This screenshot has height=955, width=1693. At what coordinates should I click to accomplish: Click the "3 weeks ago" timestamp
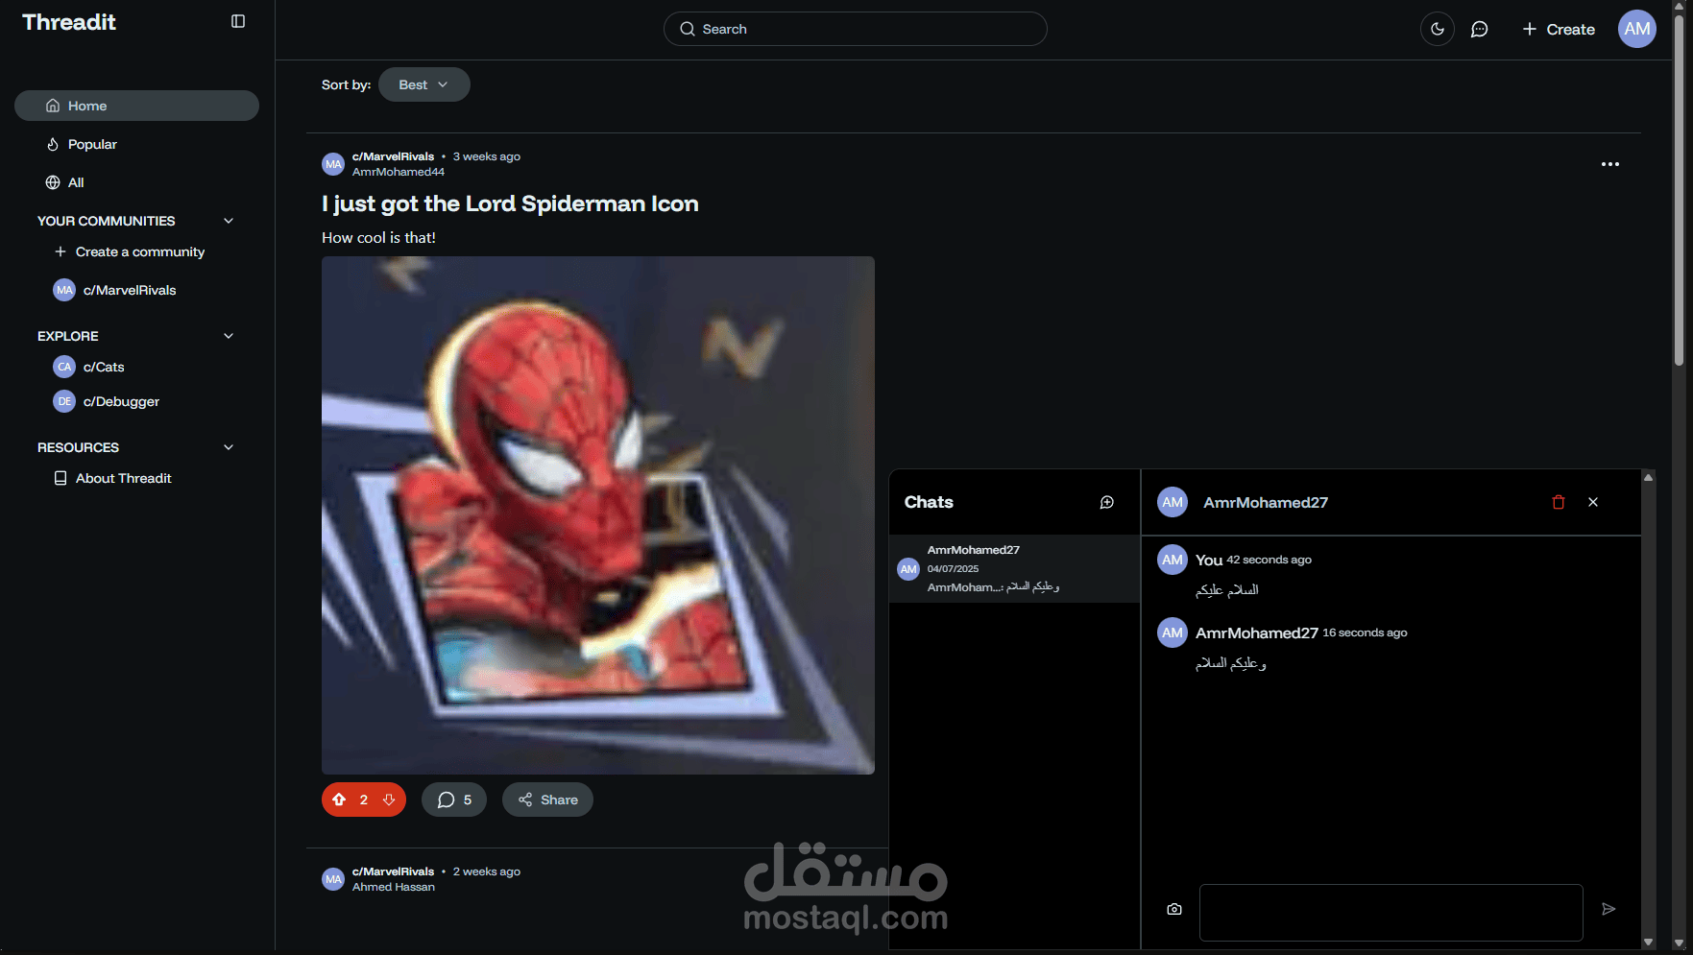click(x=487, y=156)
